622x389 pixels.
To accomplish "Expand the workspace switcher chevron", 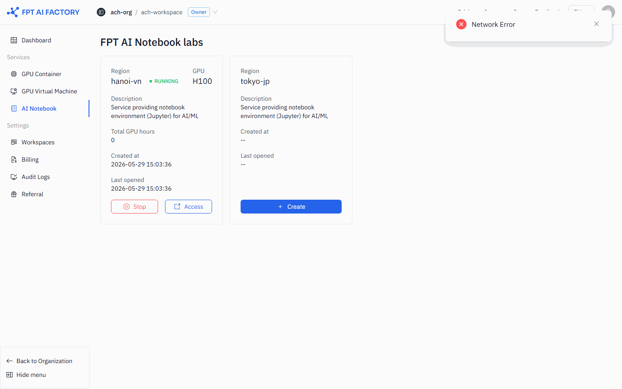I will pos(215,12).
